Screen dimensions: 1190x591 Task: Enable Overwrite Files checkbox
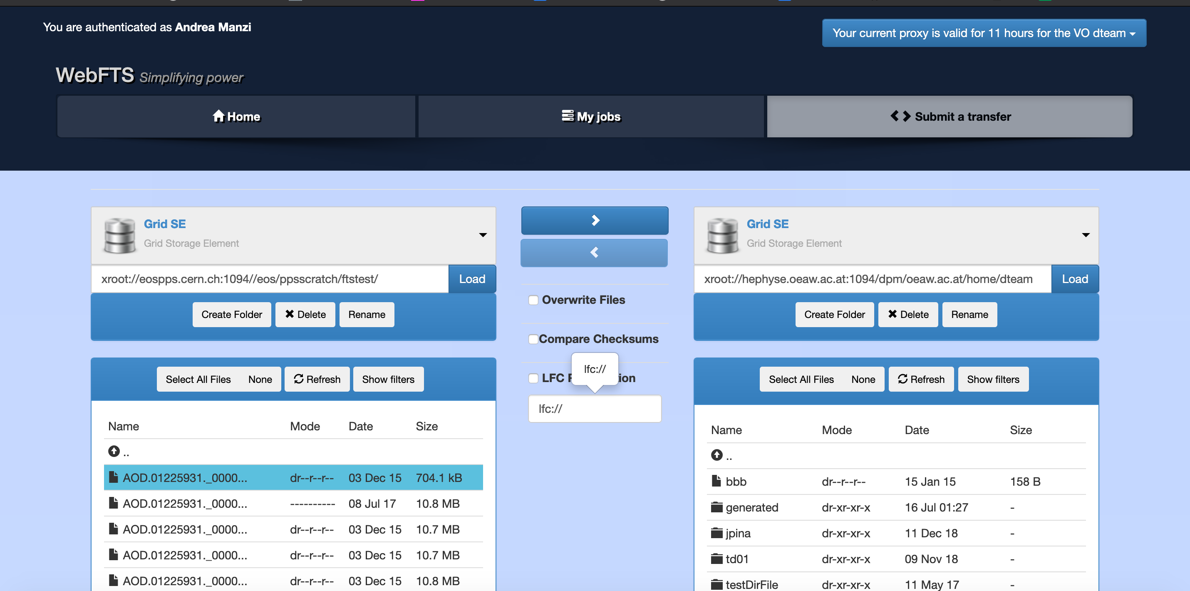(533, 300)
